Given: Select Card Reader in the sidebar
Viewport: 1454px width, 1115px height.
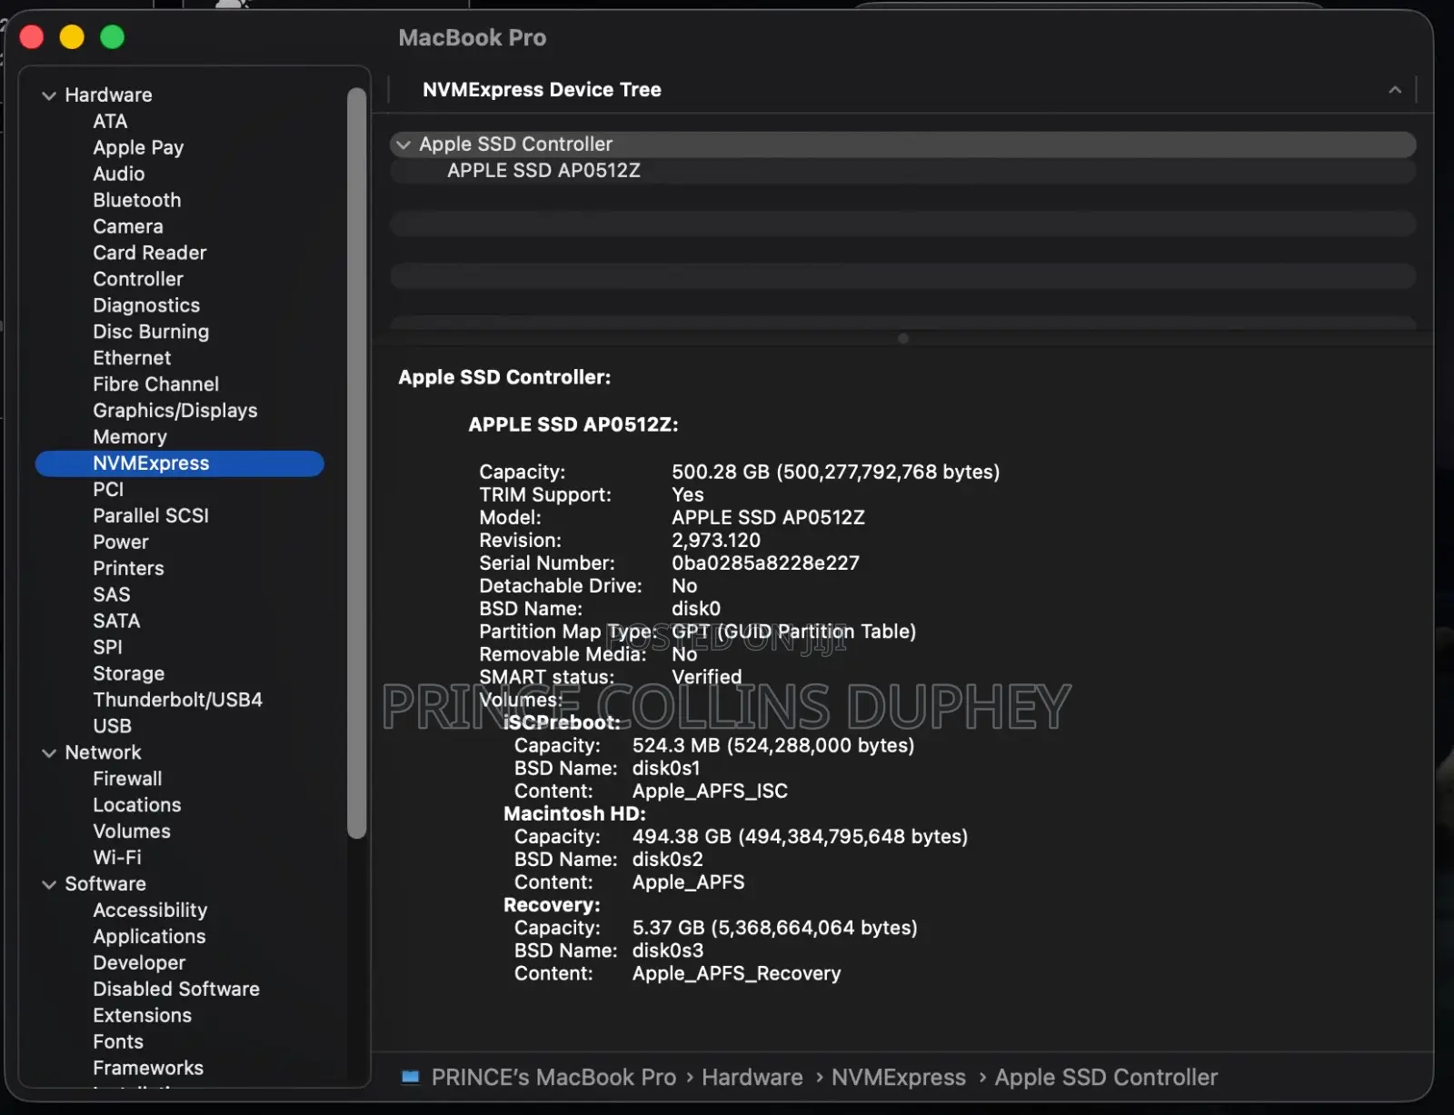Looking at the screenshot, I should [149, 253].
